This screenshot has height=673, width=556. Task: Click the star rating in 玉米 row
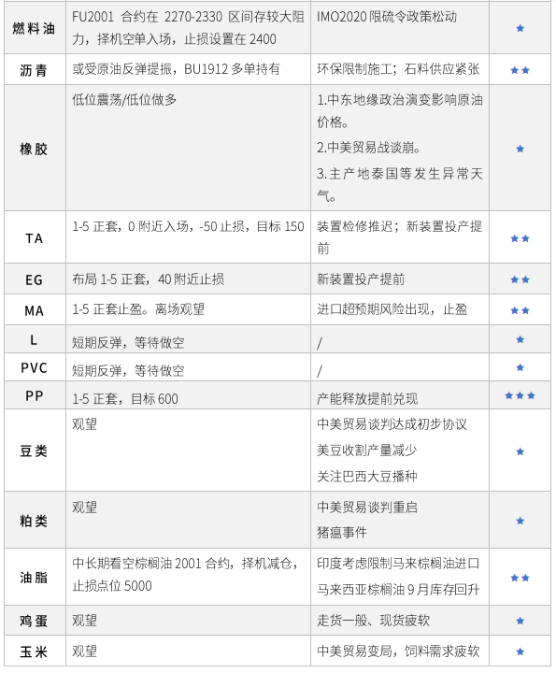click(520, 652)
